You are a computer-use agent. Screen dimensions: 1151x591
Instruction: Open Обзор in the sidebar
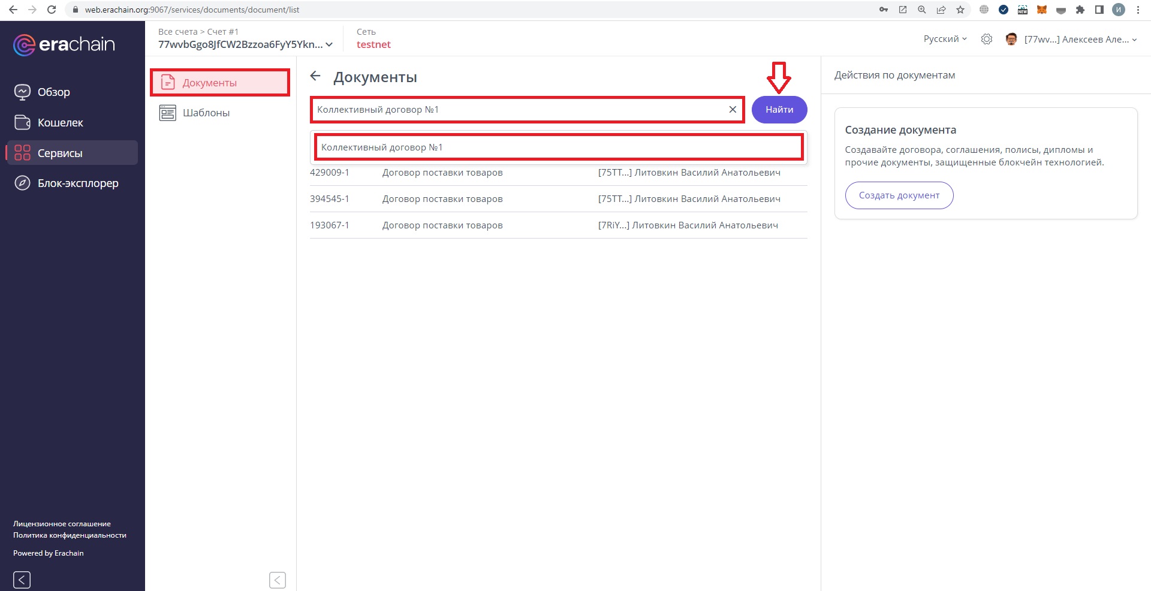click(53, 92)
